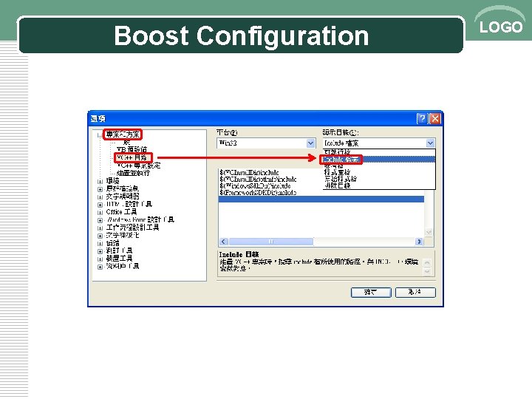Select the 環境 label in tree
The height and width of the screenshot is (399, 532).
coord(112,181)
